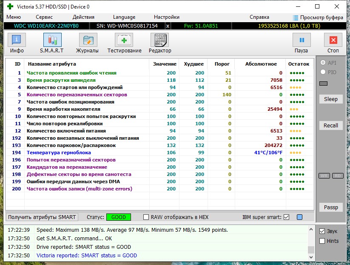Click the Пауза pause icon
Viewport: 350px width, 265px height.
pyautogui.click(x=302, y=40)
